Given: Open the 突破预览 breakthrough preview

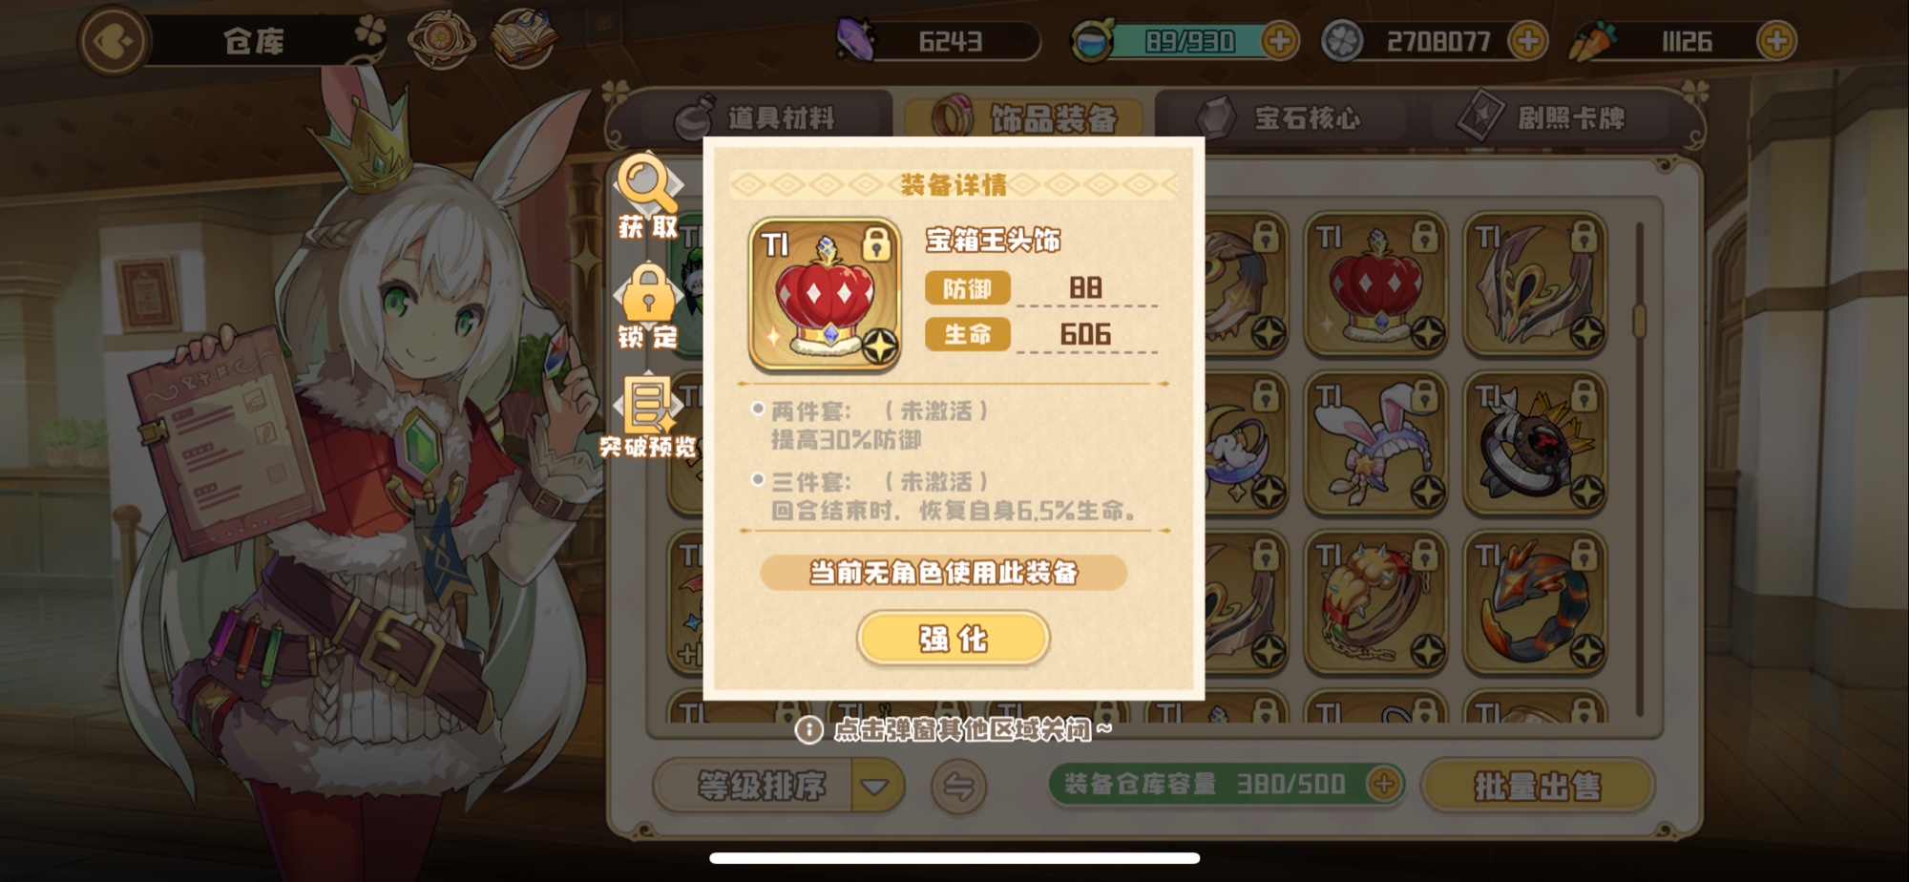Looking at the screenshot, I should point(649,417).
